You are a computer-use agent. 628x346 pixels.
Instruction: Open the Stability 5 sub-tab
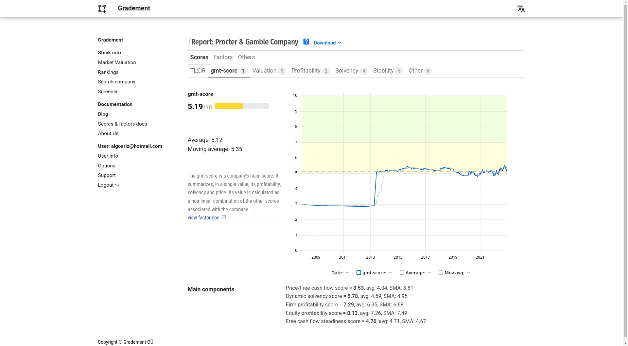388,71
